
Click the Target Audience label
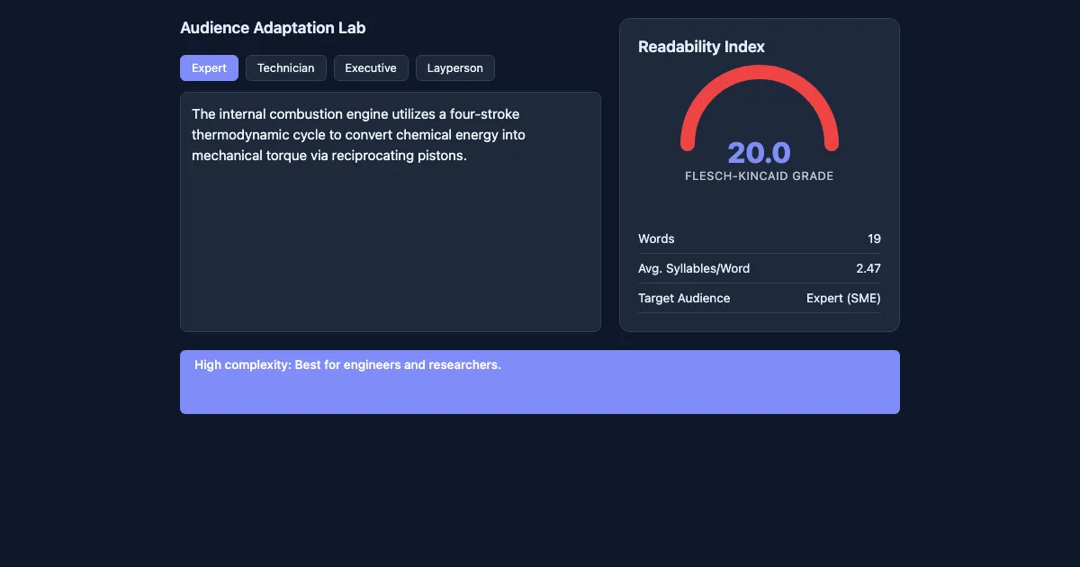tap(684, 298)
